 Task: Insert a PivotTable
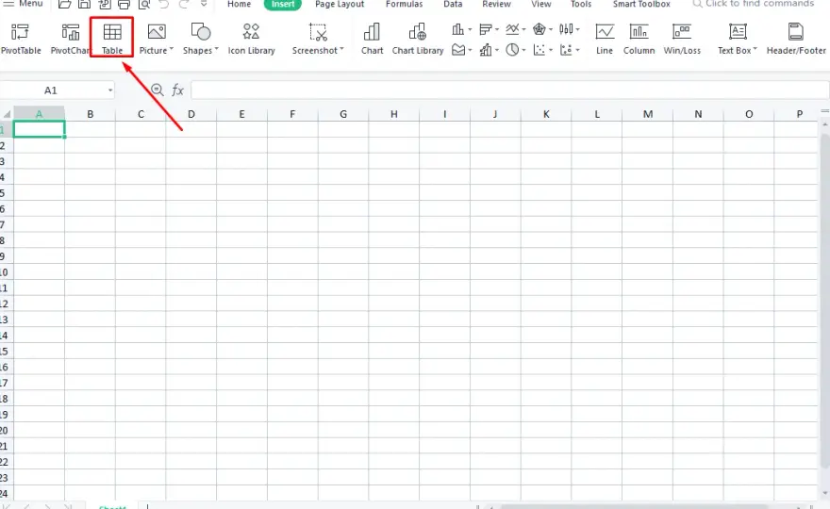coord(21,40)
